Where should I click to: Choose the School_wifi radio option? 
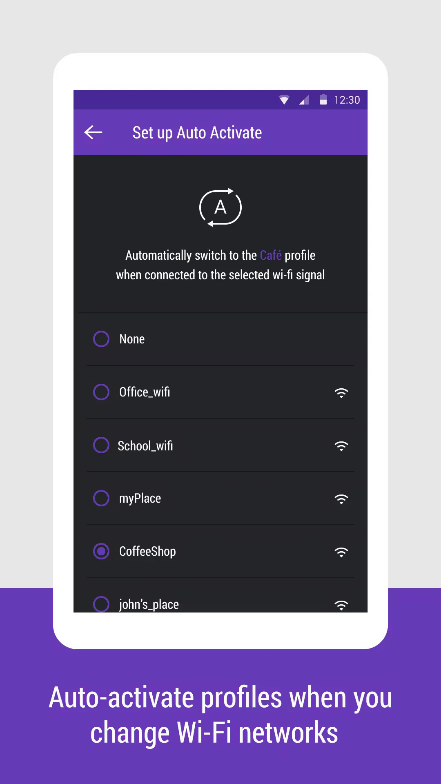pos(101,445)
